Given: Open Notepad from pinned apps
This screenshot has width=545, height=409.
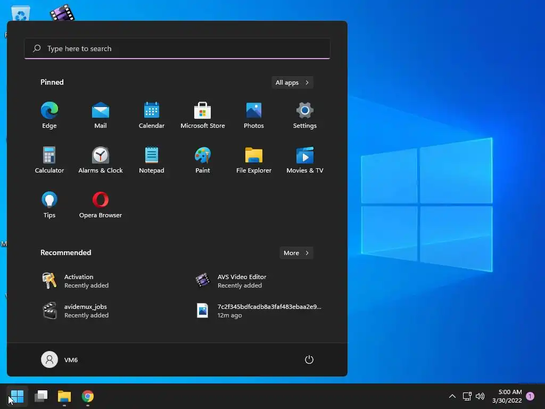Looking at the screenshot, I should (152, 160).
